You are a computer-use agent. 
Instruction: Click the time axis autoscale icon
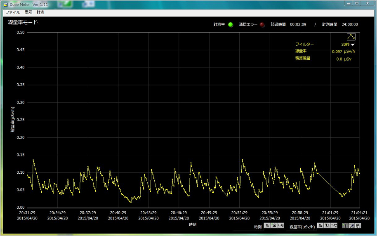click(274, 226)
